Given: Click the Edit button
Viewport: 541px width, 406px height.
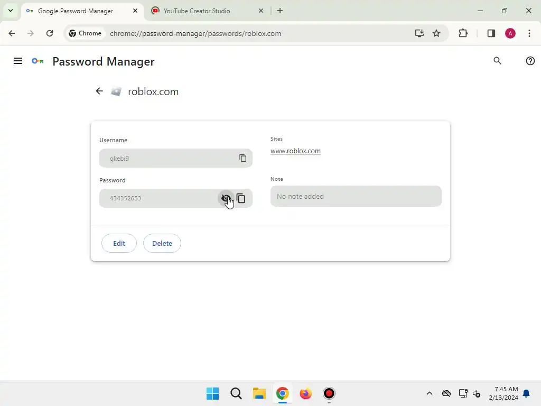Looking at the screenshot, I should [x=119, y=243].
